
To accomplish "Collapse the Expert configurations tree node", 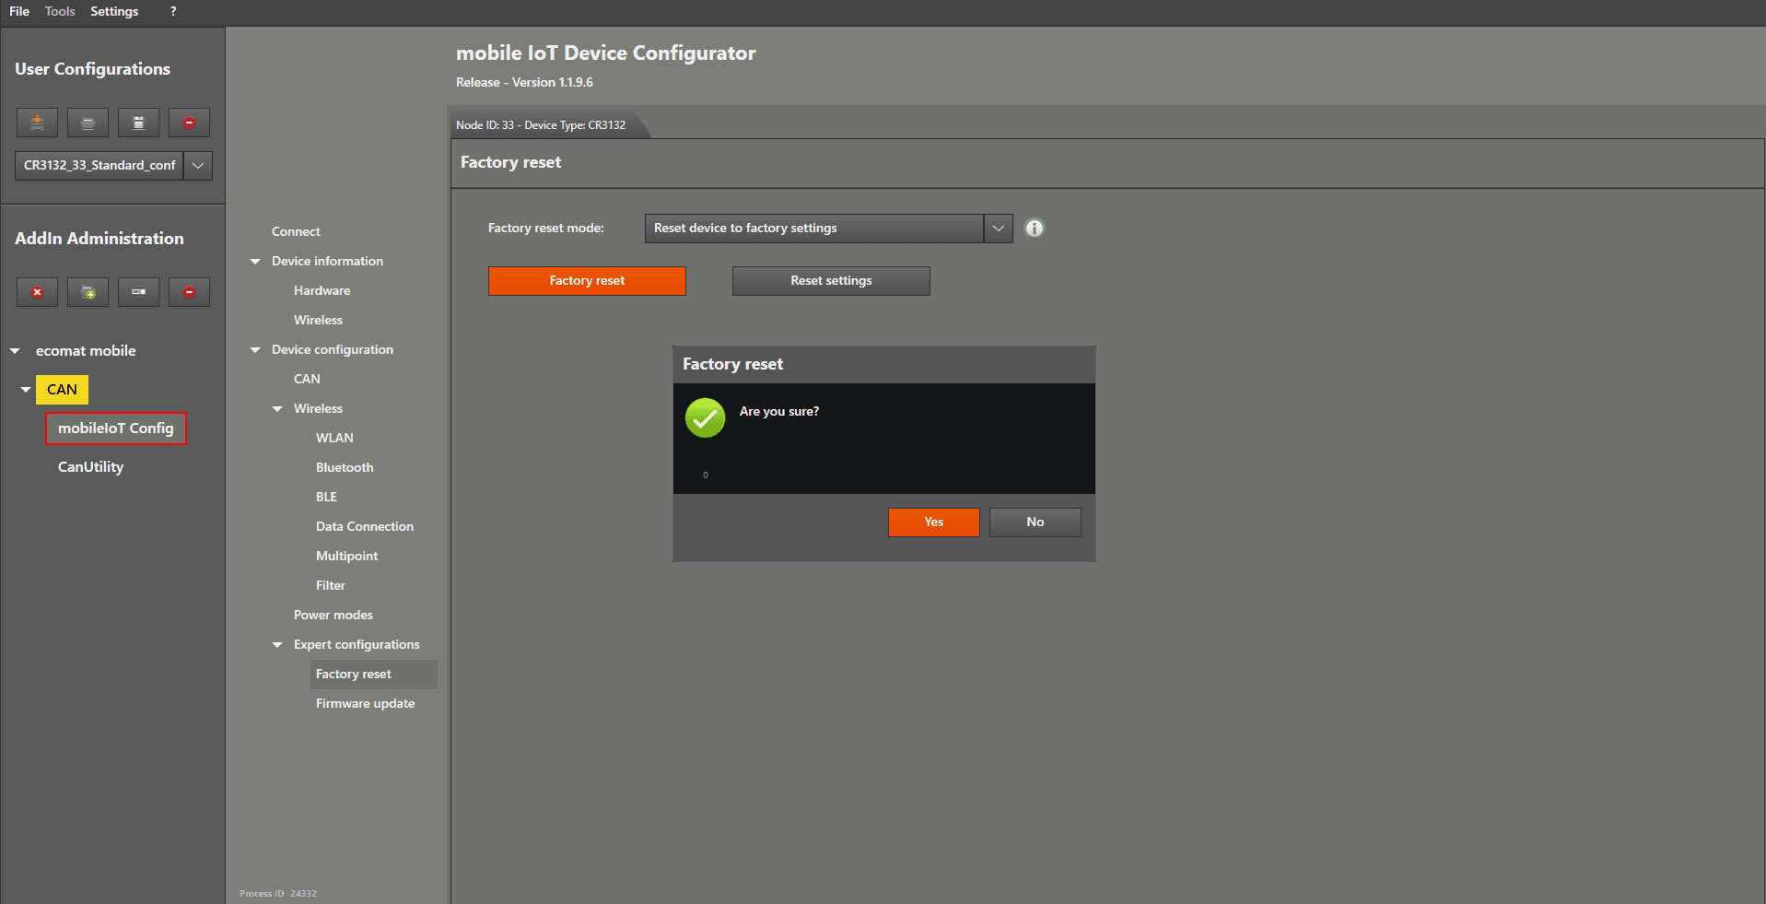I will 277,645.
